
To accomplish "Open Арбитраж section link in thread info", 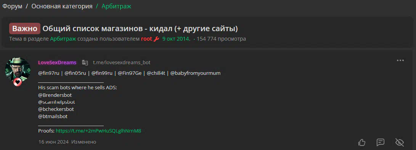I will tap(63, 39).
